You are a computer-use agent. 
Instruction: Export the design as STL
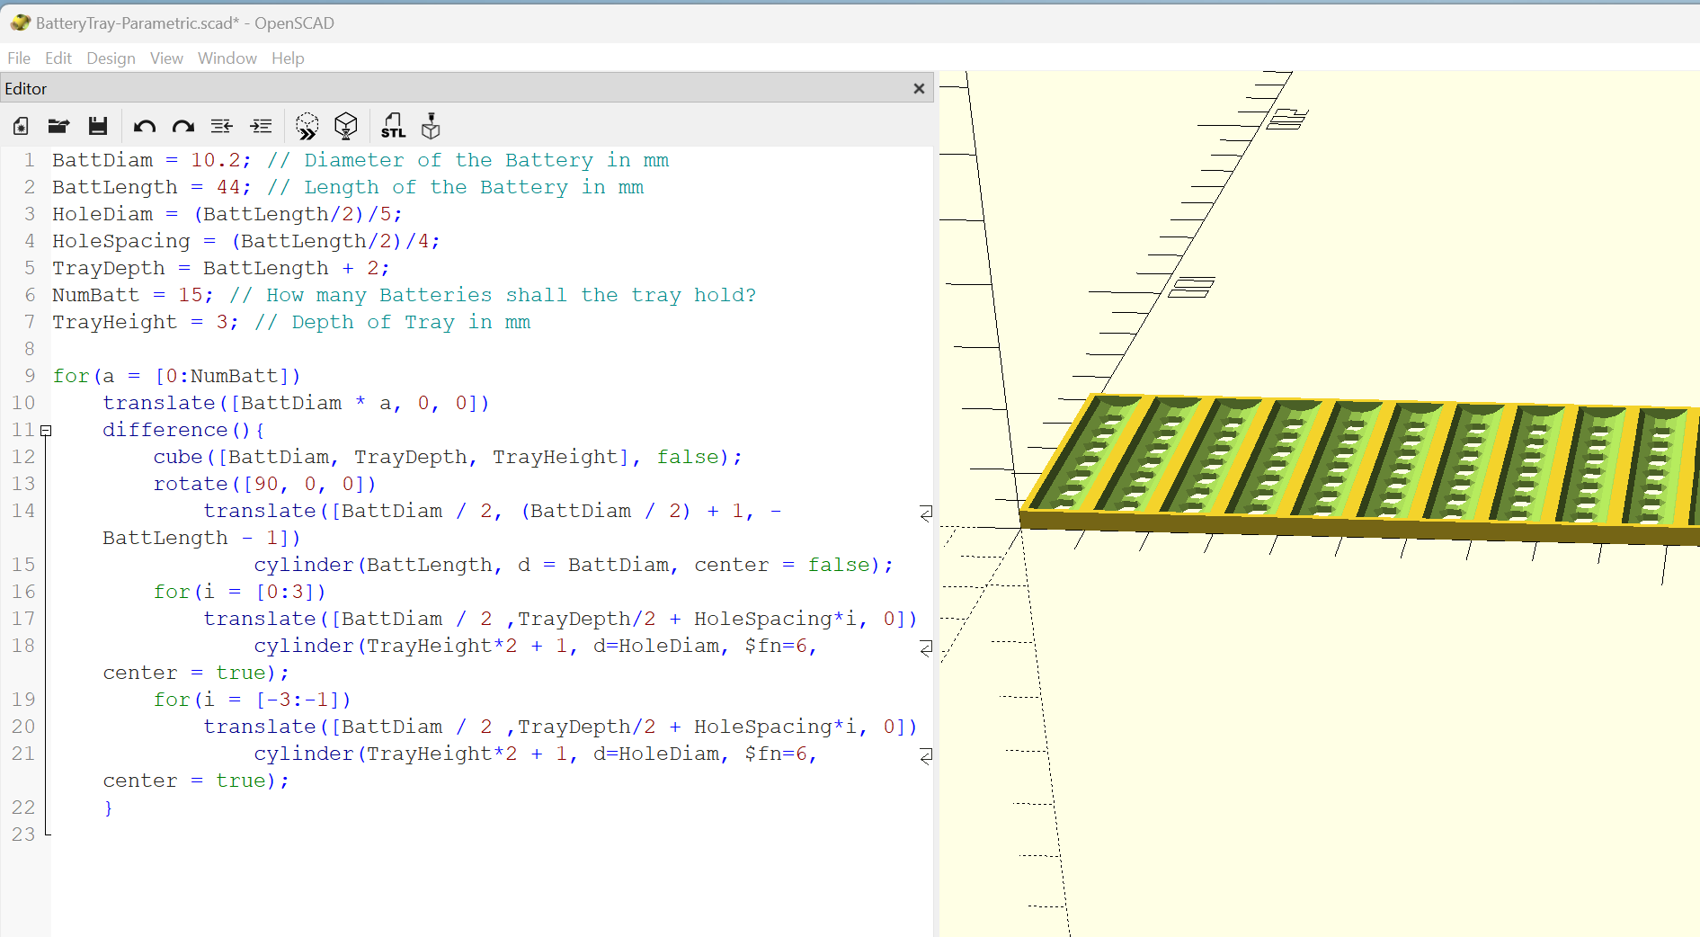coord(393,127)
